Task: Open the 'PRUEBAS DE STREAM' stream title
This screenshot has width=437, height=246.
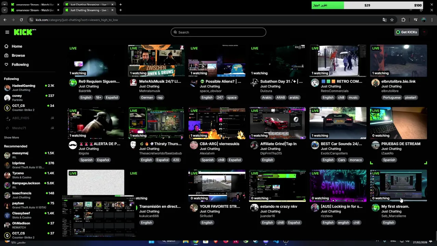Action: coord(401,144)
